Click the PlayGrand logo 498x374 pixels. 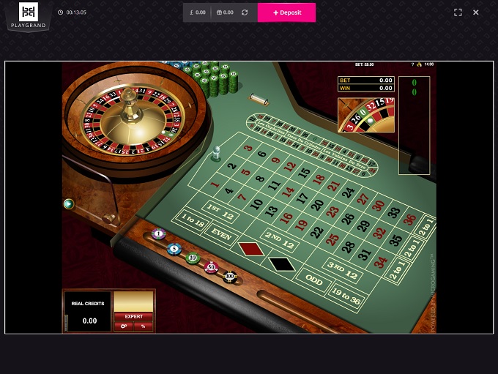[29, 15]
